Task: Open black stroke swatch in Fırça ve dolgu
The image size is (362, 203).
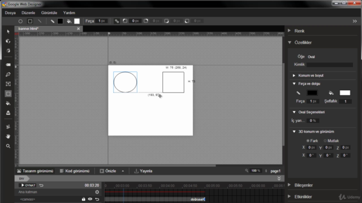Action: [312, 92]
